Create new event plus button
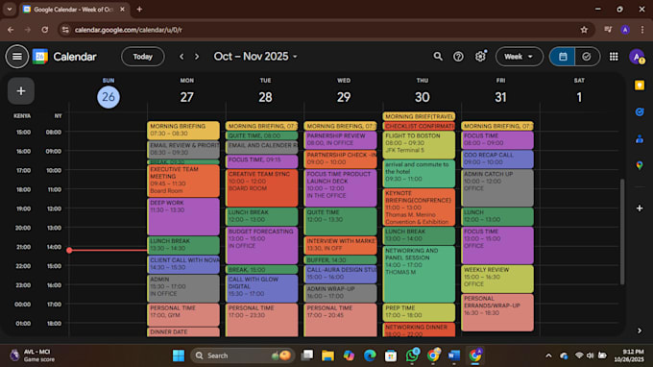The width and height of the screenshot is (653, 367). pos(21,91)
